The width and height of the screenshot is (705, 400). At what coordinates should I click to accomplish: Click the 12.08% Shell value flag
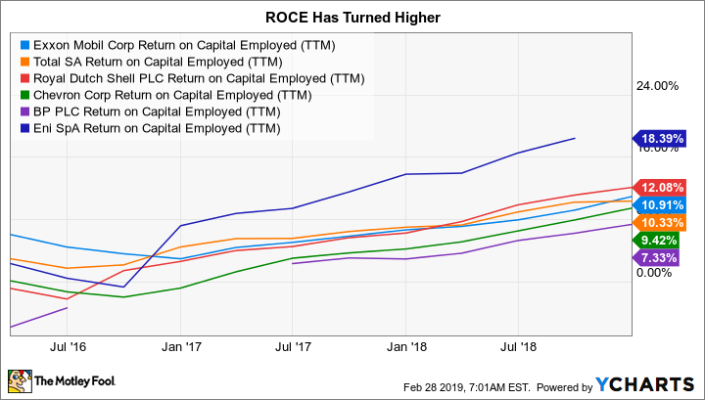(x=662, y=187)
